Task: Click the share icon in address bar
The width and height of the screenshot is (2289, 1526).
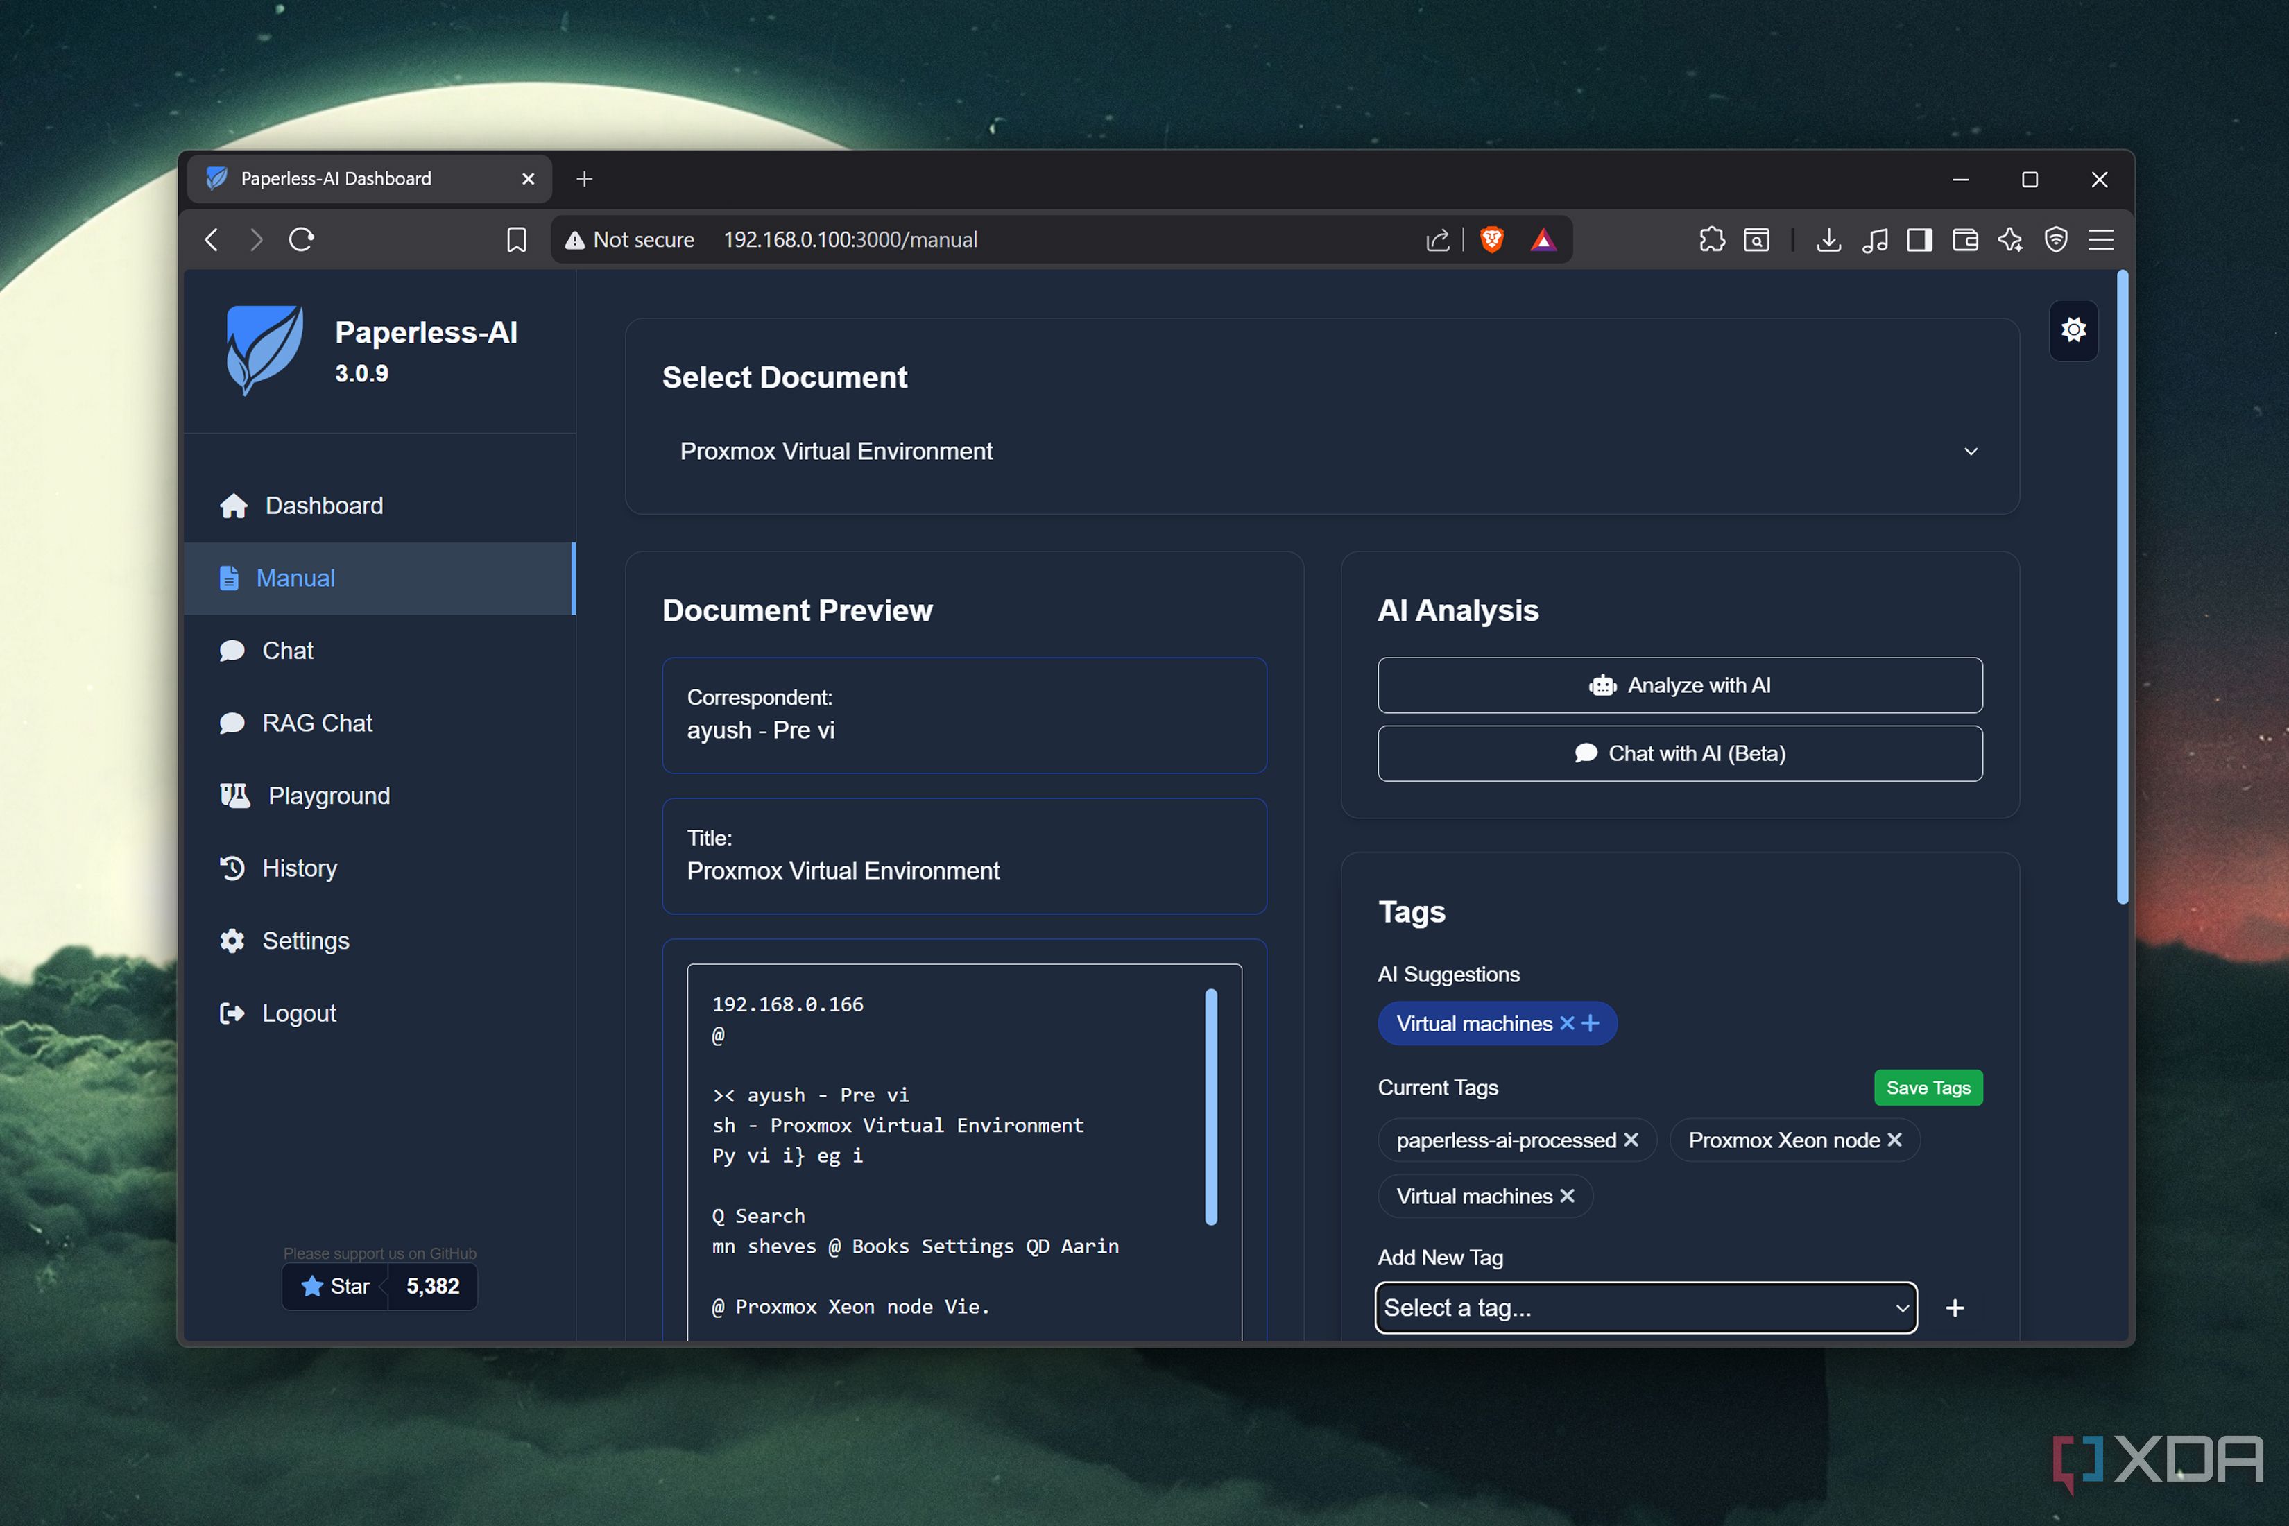Action: (x=1437, y=239)
